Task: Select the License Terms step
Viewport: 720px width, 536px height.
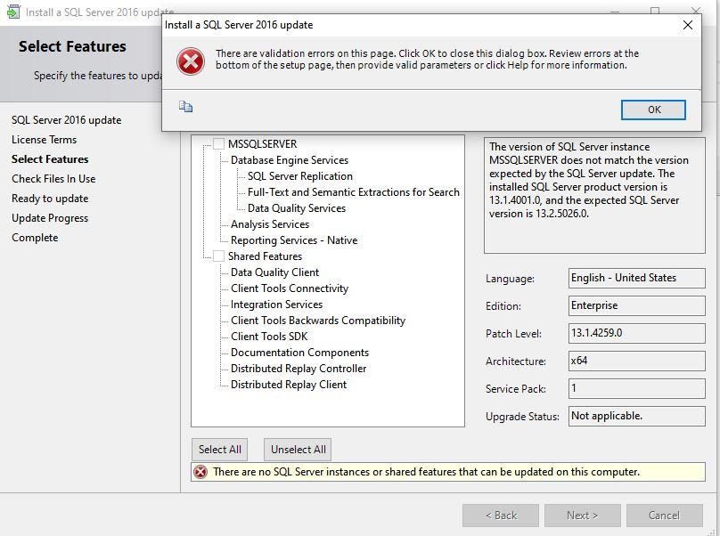Action: [44, 140]
